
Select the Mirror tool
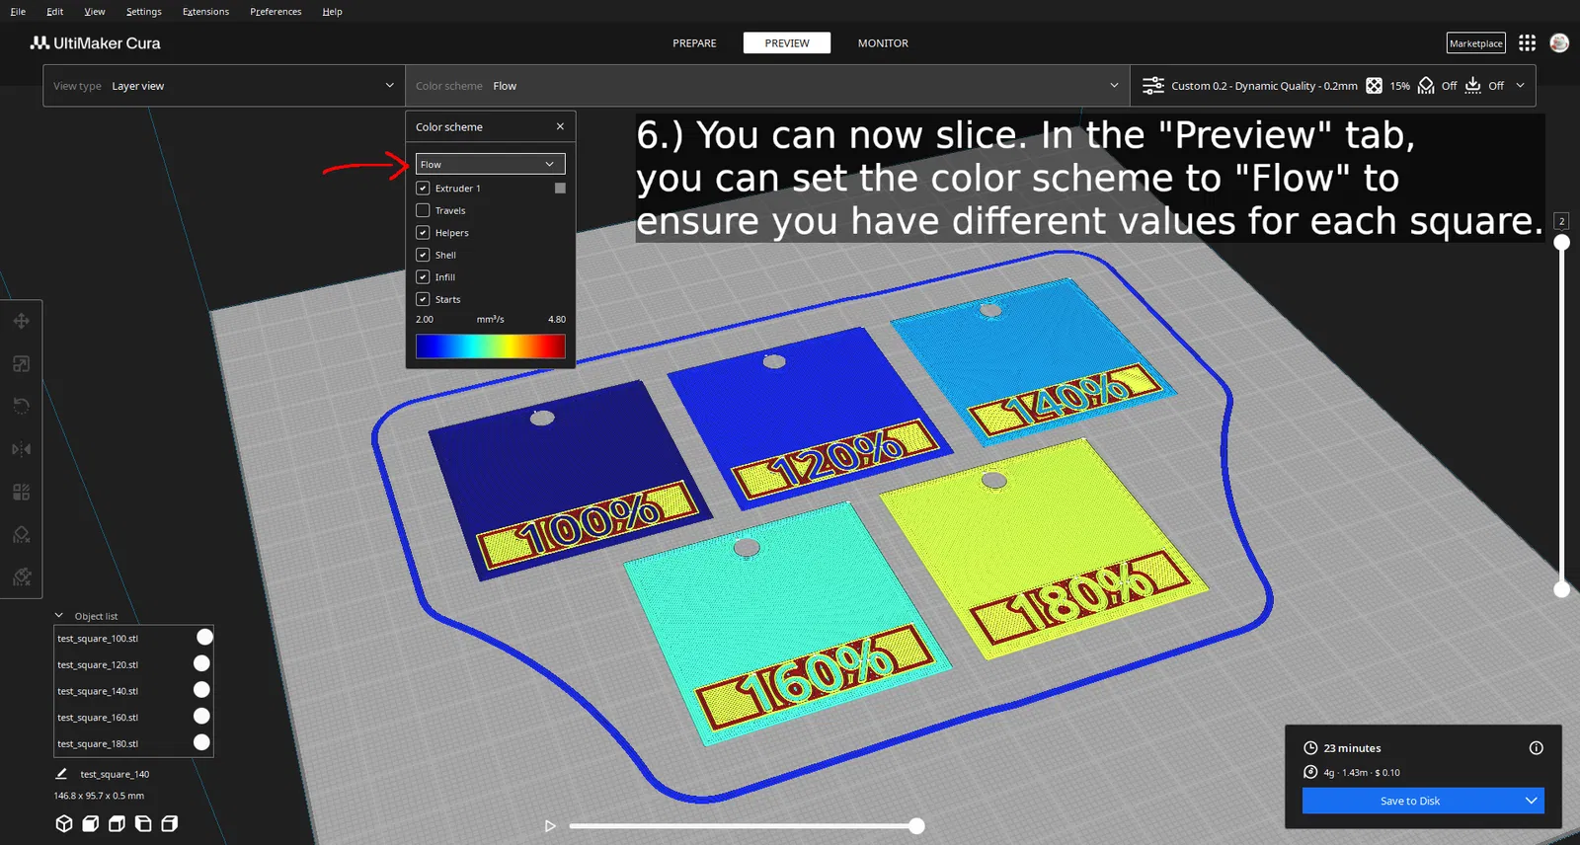tap(21, 449)
